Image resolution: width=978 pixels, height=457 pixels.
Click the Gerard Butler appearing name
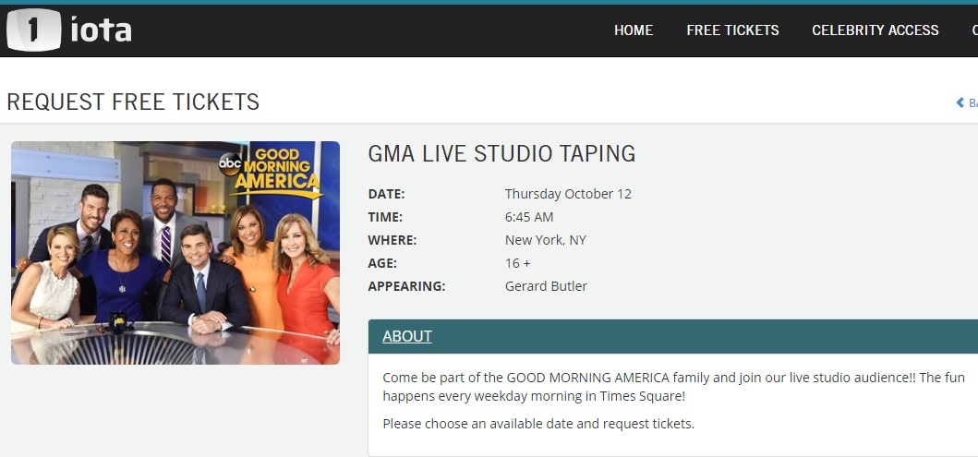pyautogui.click(x=546, y=286)
